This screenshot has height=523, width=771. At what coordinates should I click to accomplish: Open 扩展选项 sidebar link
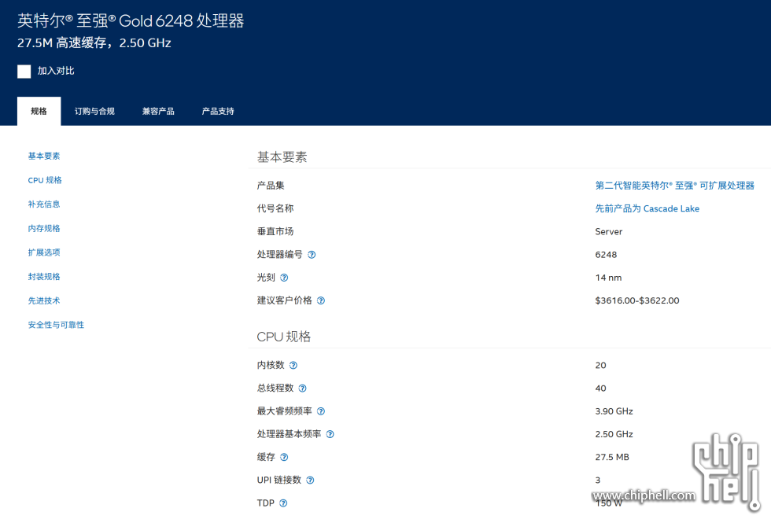(x=44, y=252)
